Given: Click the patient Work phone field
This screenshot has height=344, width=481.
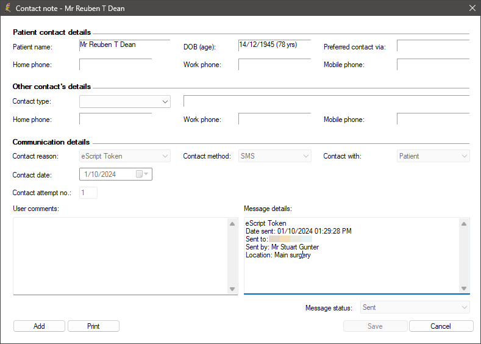Looking at the screenshot, I should (x=274, y=64).
